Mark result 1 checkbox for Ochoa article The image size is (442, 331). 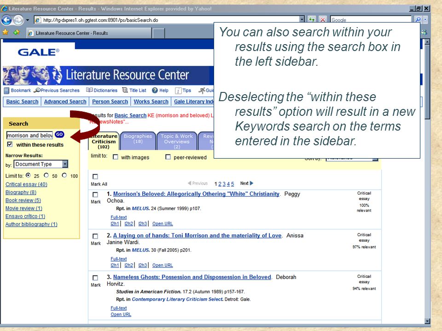point(95,194)
